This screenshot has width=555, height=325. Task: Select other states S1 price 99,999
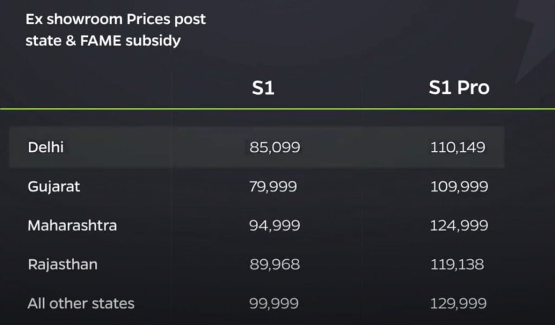coord(274,303)
